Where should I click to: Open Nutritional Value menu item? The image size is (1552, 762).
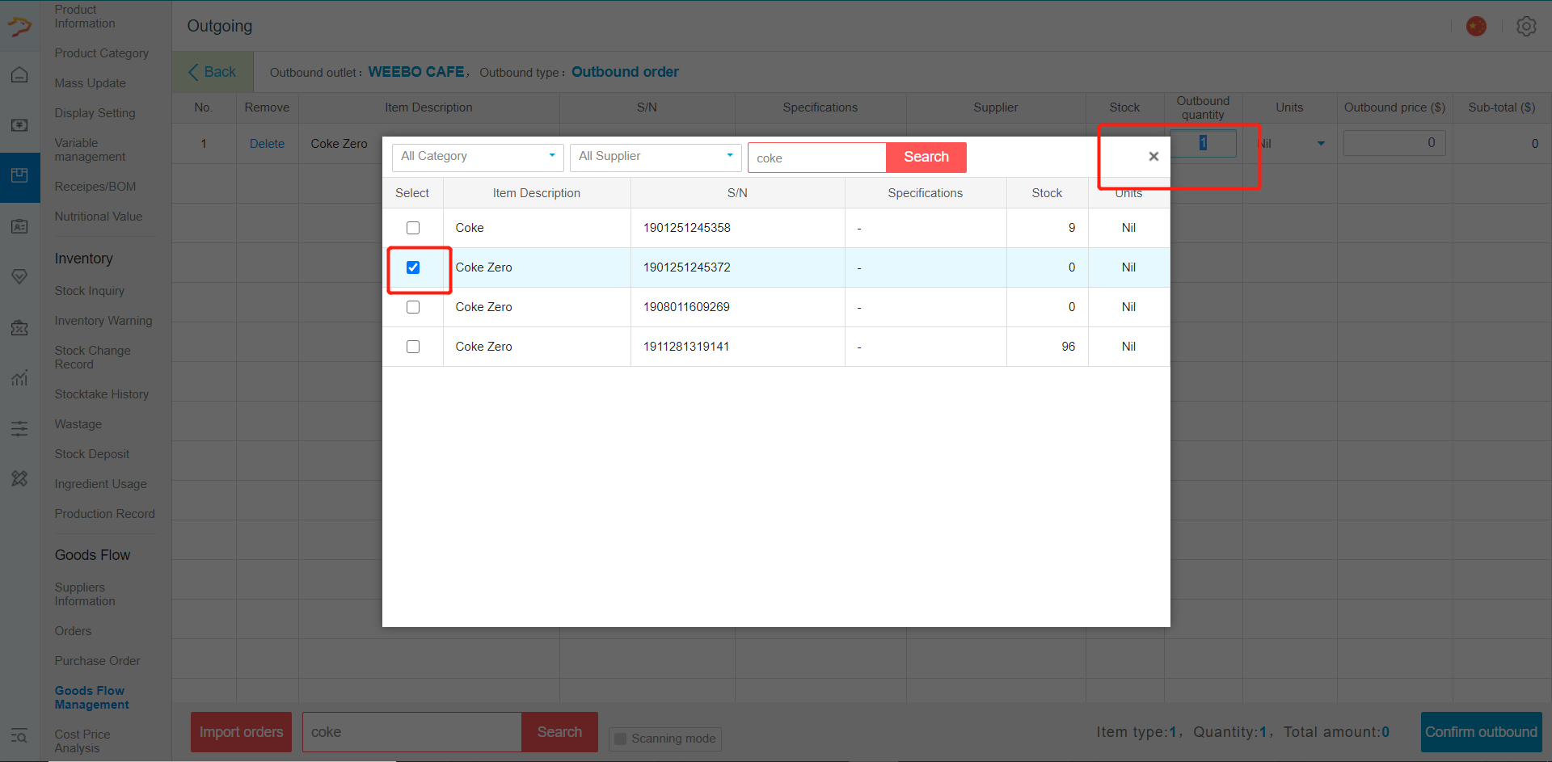[99, 217]
